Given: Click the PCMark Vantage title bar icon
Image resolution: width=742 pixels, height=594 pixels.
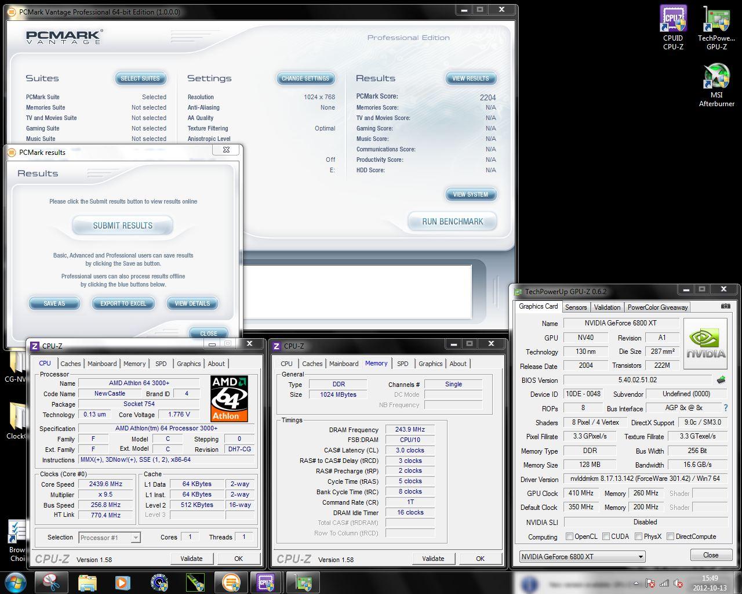Looking at the screenshot, I should pos(12,12).
